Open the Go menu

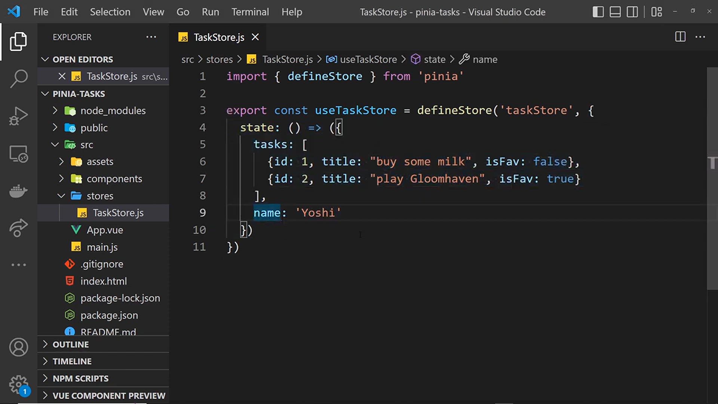(x=183, y=12)
